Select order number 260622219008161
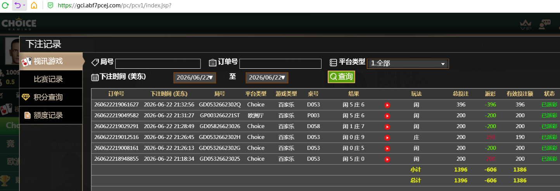Screen dimensions: 560x191 [x=116, y=148]
